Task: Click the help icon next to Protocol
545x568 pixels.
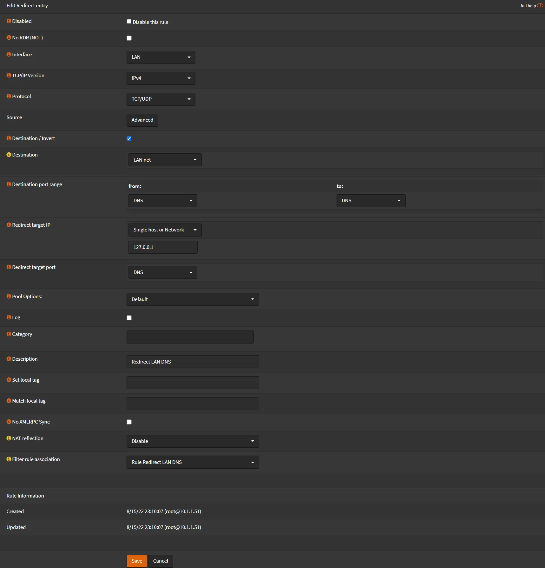Action: coord(9,96)
